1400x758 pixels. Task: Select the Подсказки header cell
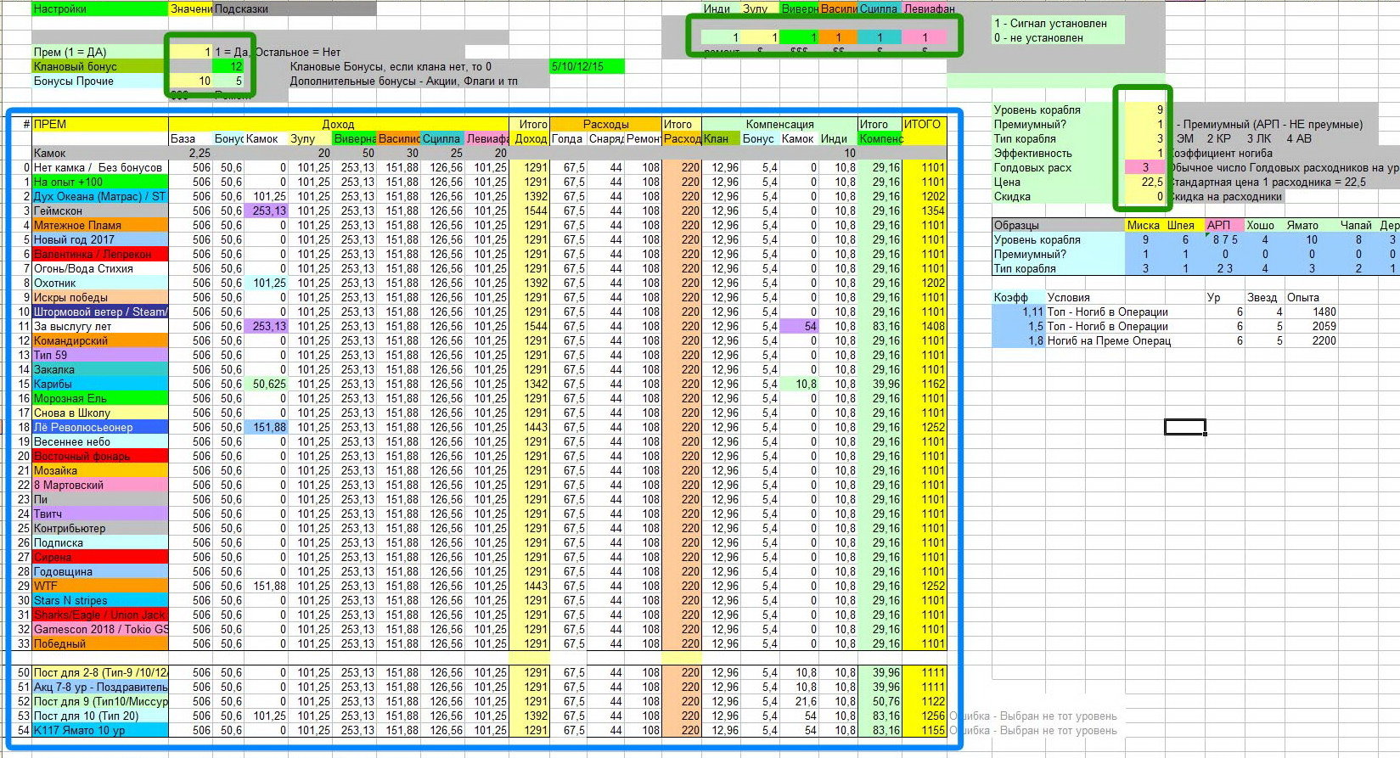[295, 8]
